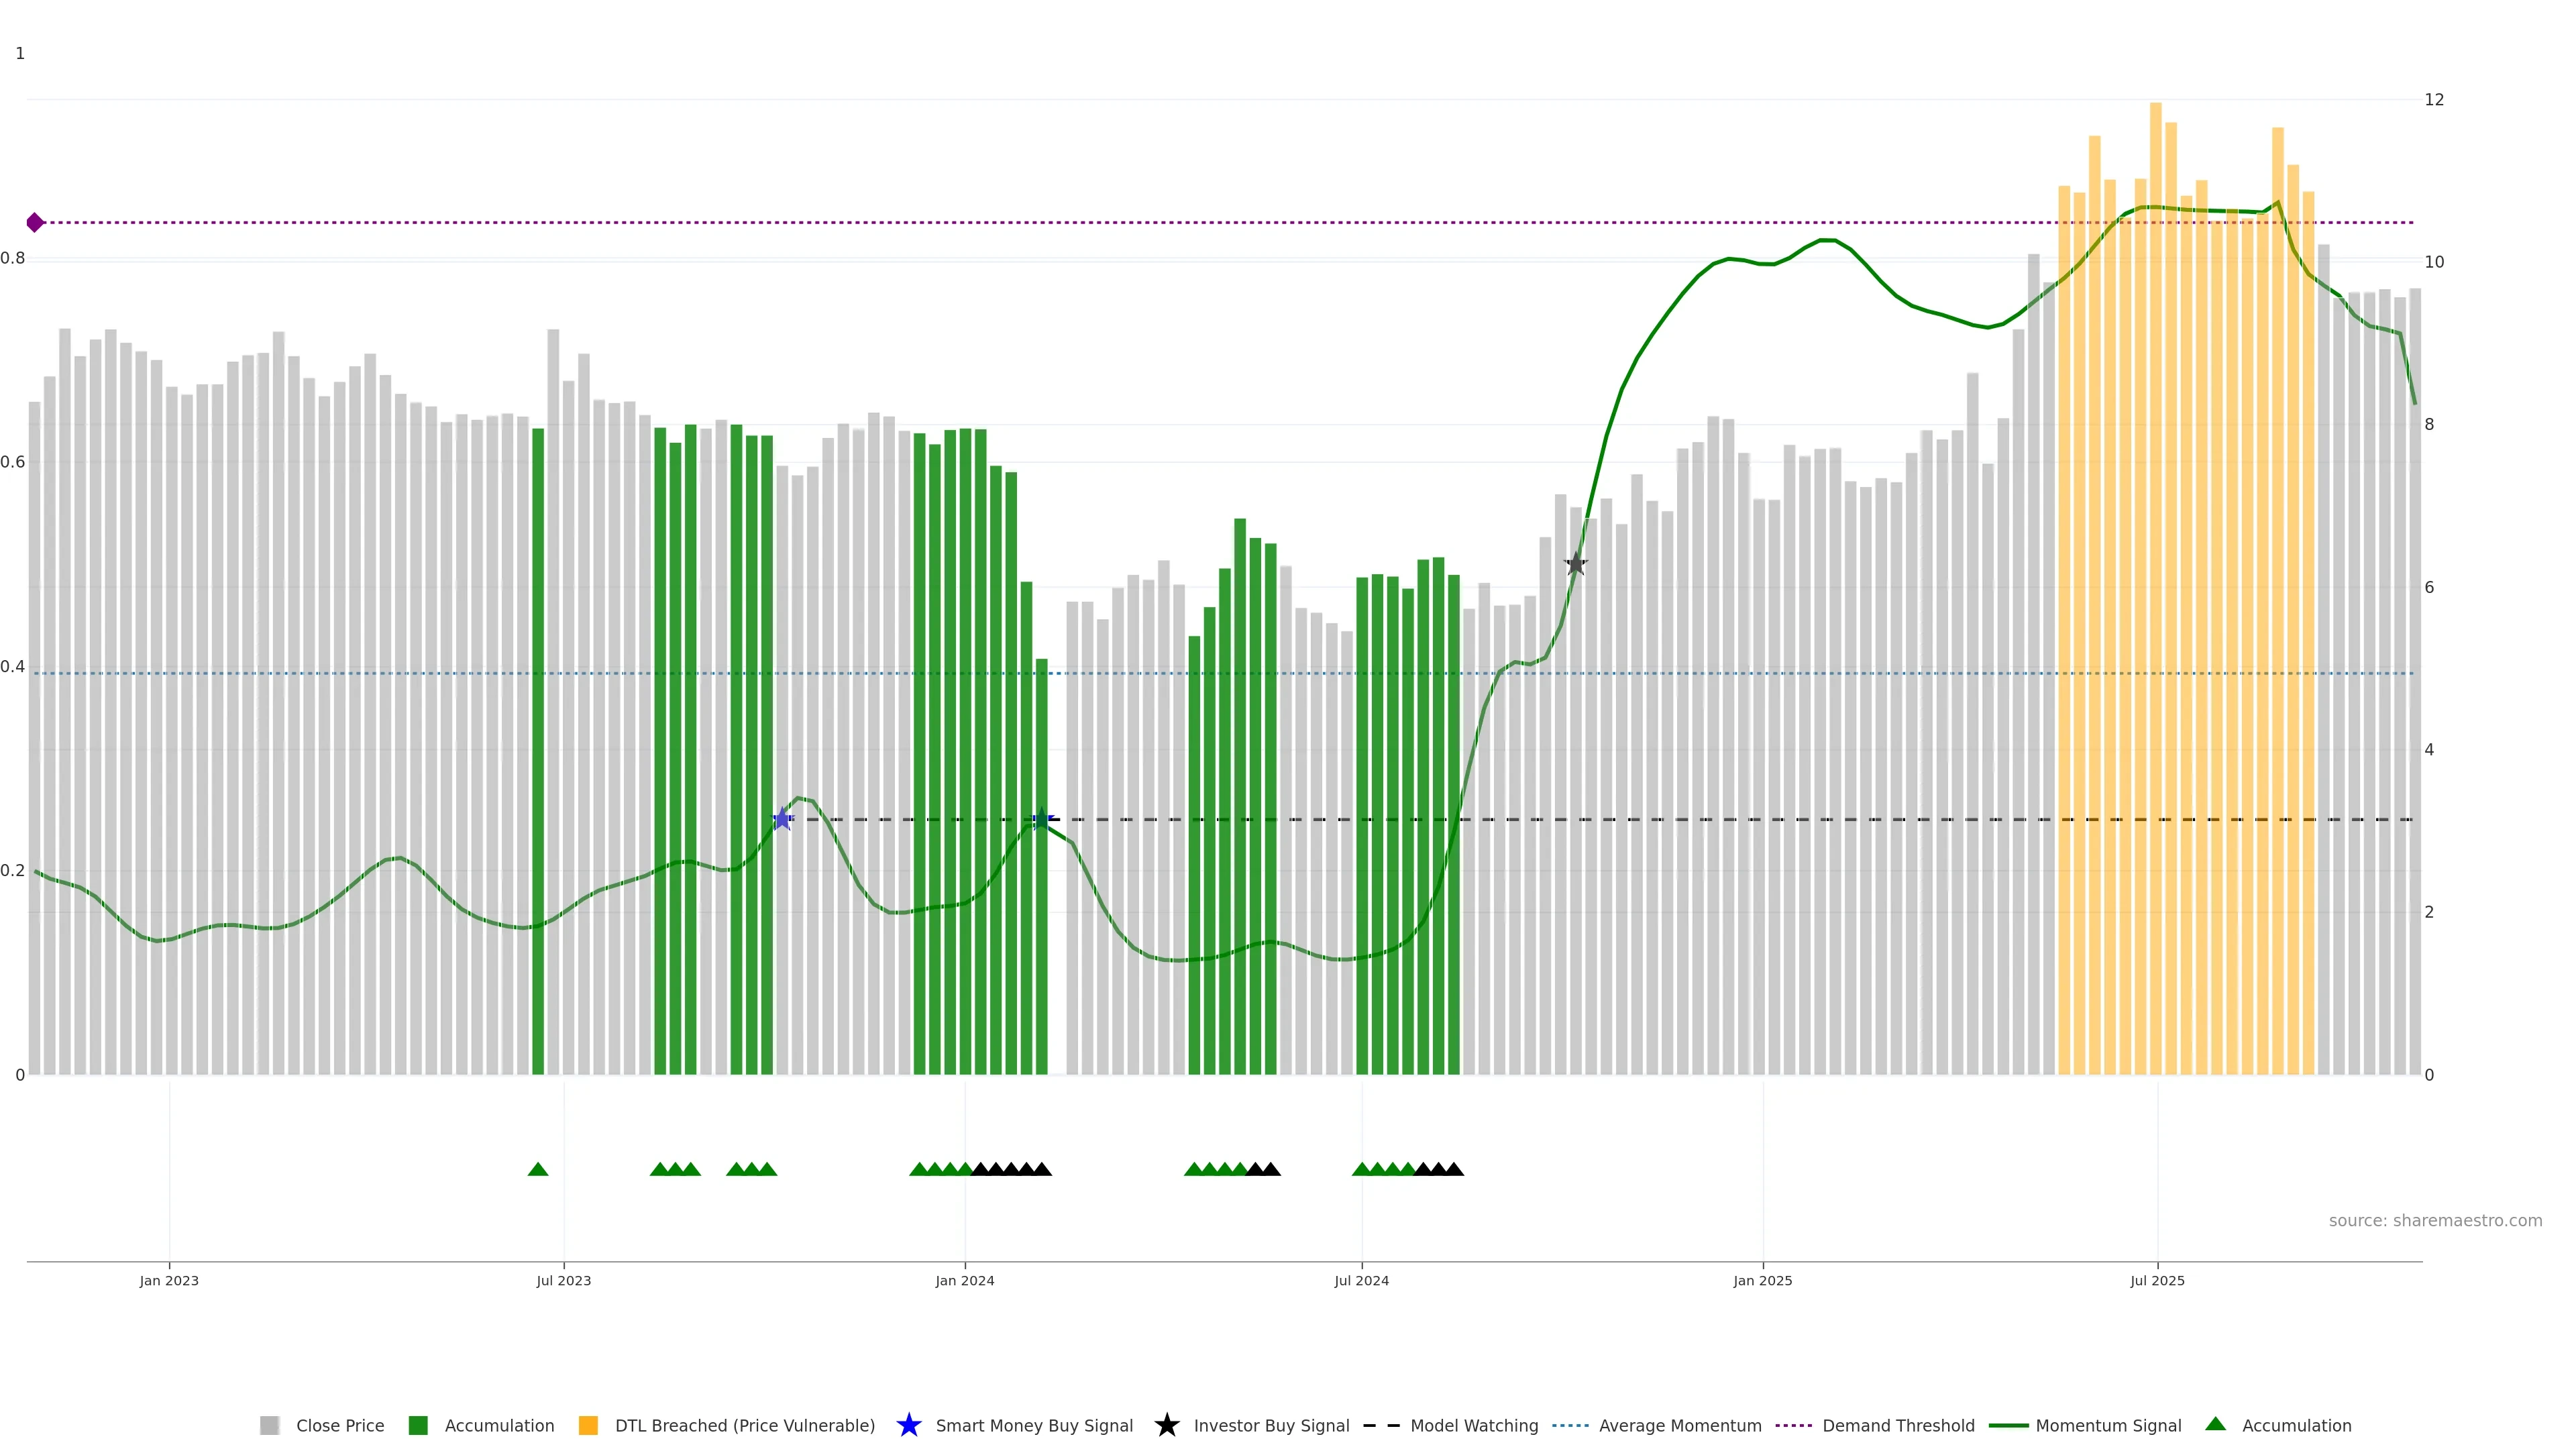Click the blue star marker near Jan 2024
Screen dimensions: 2576x1449
[1041, 820]
